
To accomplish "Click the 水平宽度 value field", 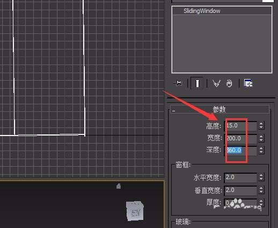I will 240,177.
